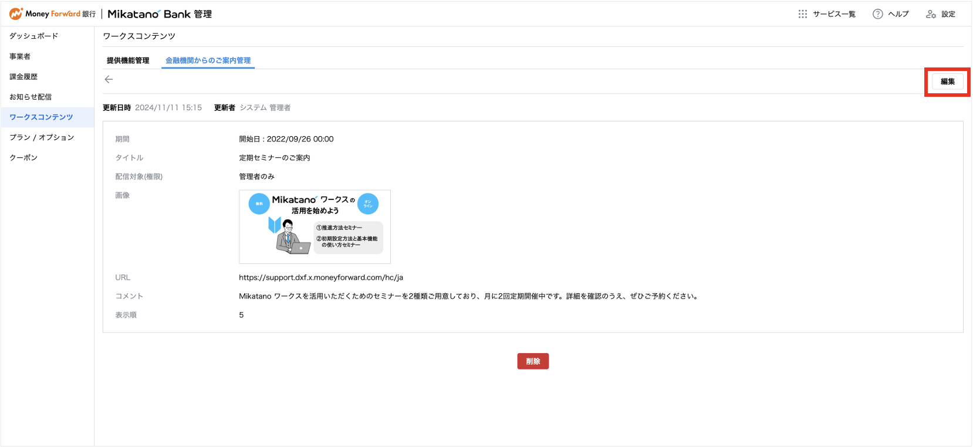Screen dimensions: 973x447
Task: Click the updater name システム 管理者
Action: pyautogui.click(x=265, y=108)
